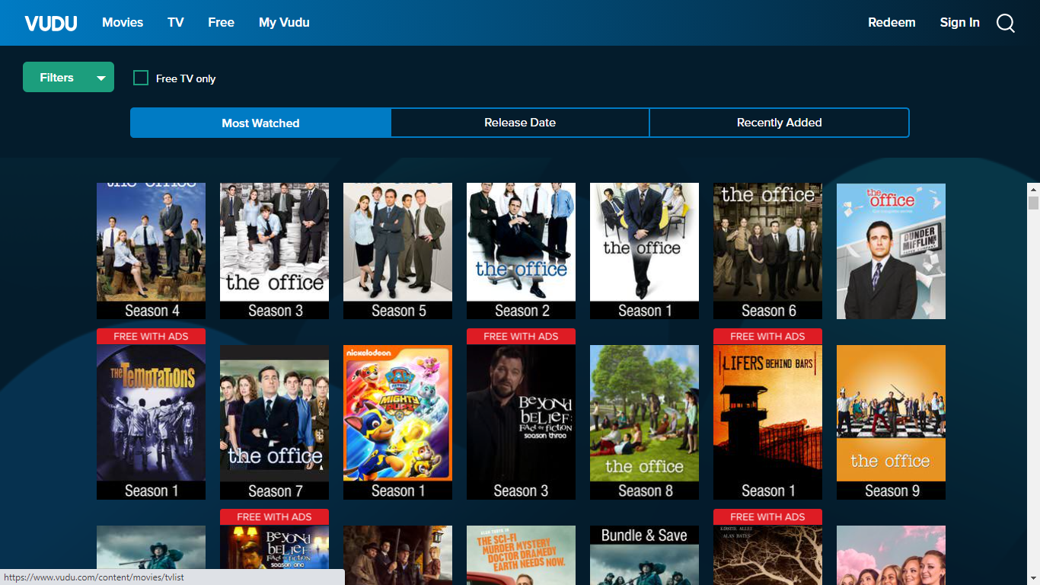The height and width of the screenshot is (585, 1040).
Task: Open Paw Patrol Mighty Pups poster
Action: tap(397, 422)
